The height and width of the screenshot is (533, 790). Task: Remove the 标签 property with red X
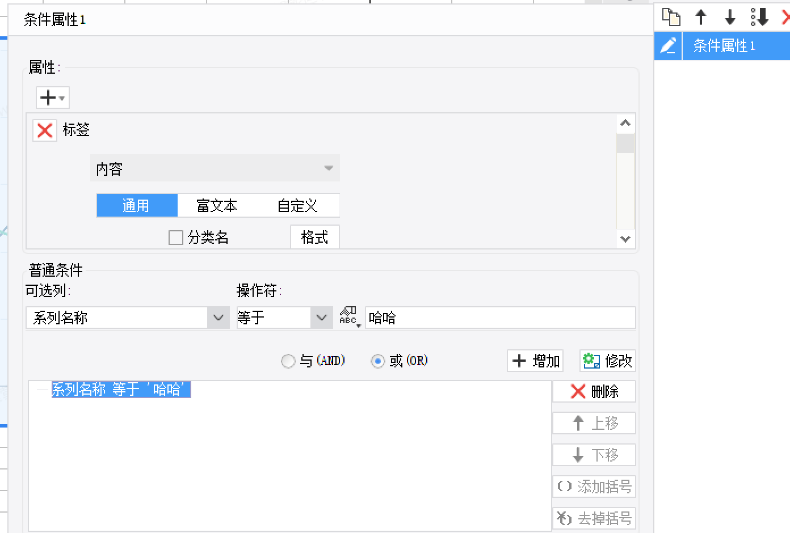pyautogui.click(x=45, y=130)
